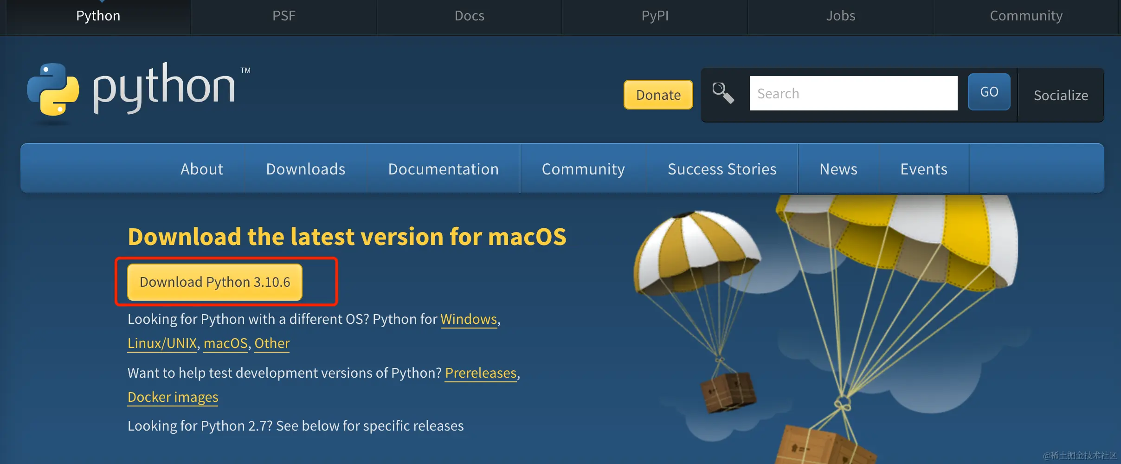Expand the Socialize menu

[x=1061, y=95]
